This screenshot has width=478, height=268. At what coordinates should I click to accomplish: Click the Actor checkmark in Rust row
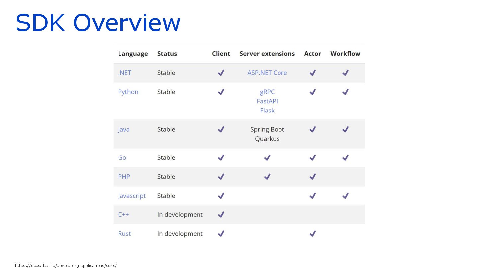312,234
